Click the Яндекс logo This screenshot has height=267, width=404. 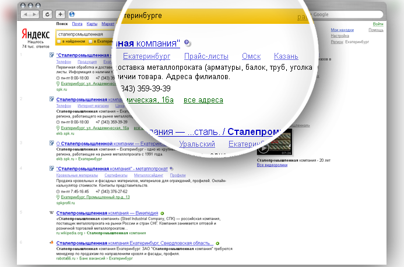click(36, 34)
